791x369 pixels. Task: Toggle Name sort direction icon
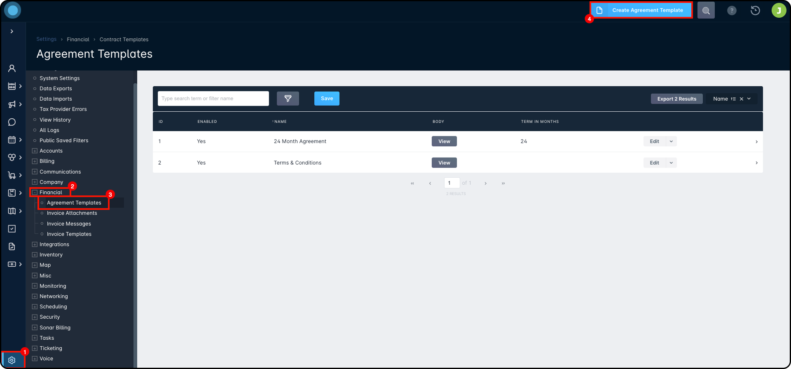(x=733, y=99)
